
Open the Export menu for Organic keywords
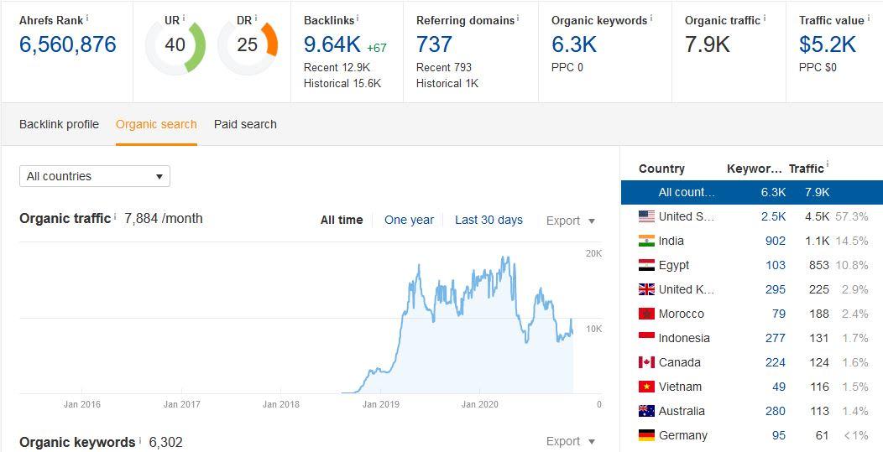coord(571,441)
